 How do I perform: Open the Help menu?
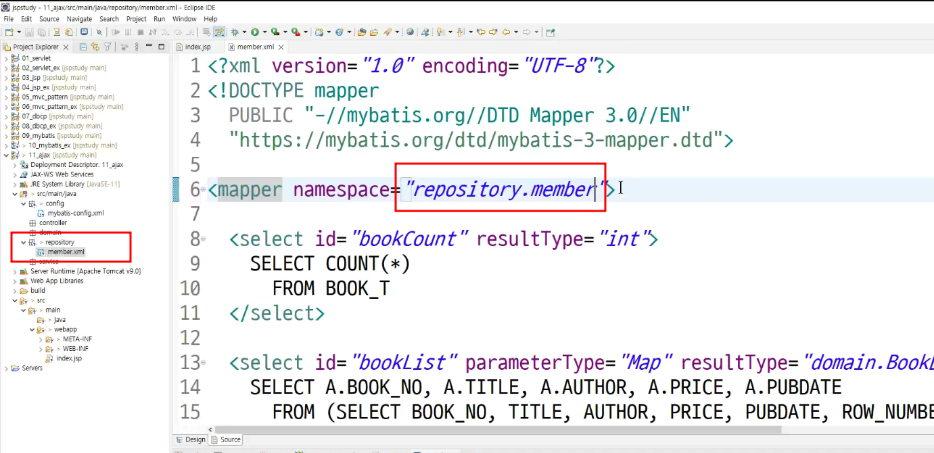coord(211,19)
